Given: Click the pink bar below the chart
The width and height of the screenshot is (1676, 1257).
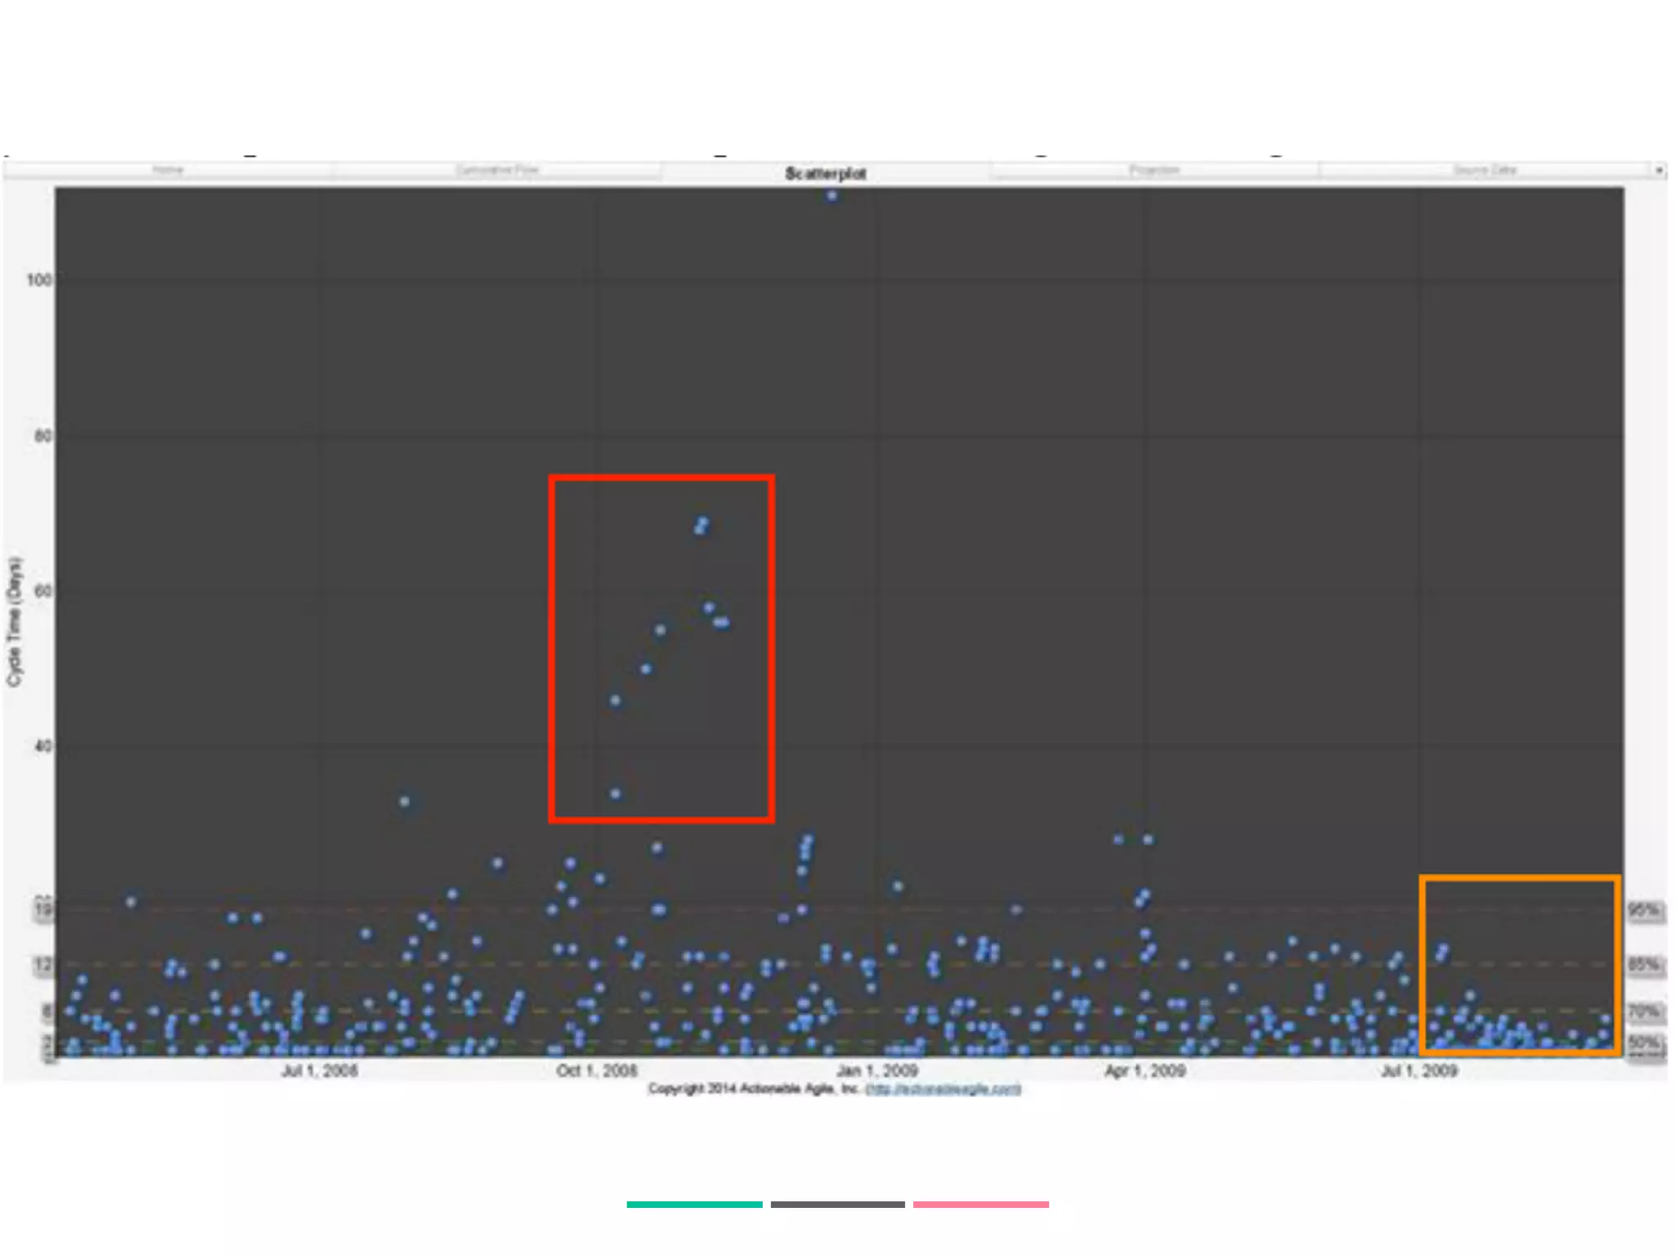Looking at the screenshot, I should click(980, 1205).
